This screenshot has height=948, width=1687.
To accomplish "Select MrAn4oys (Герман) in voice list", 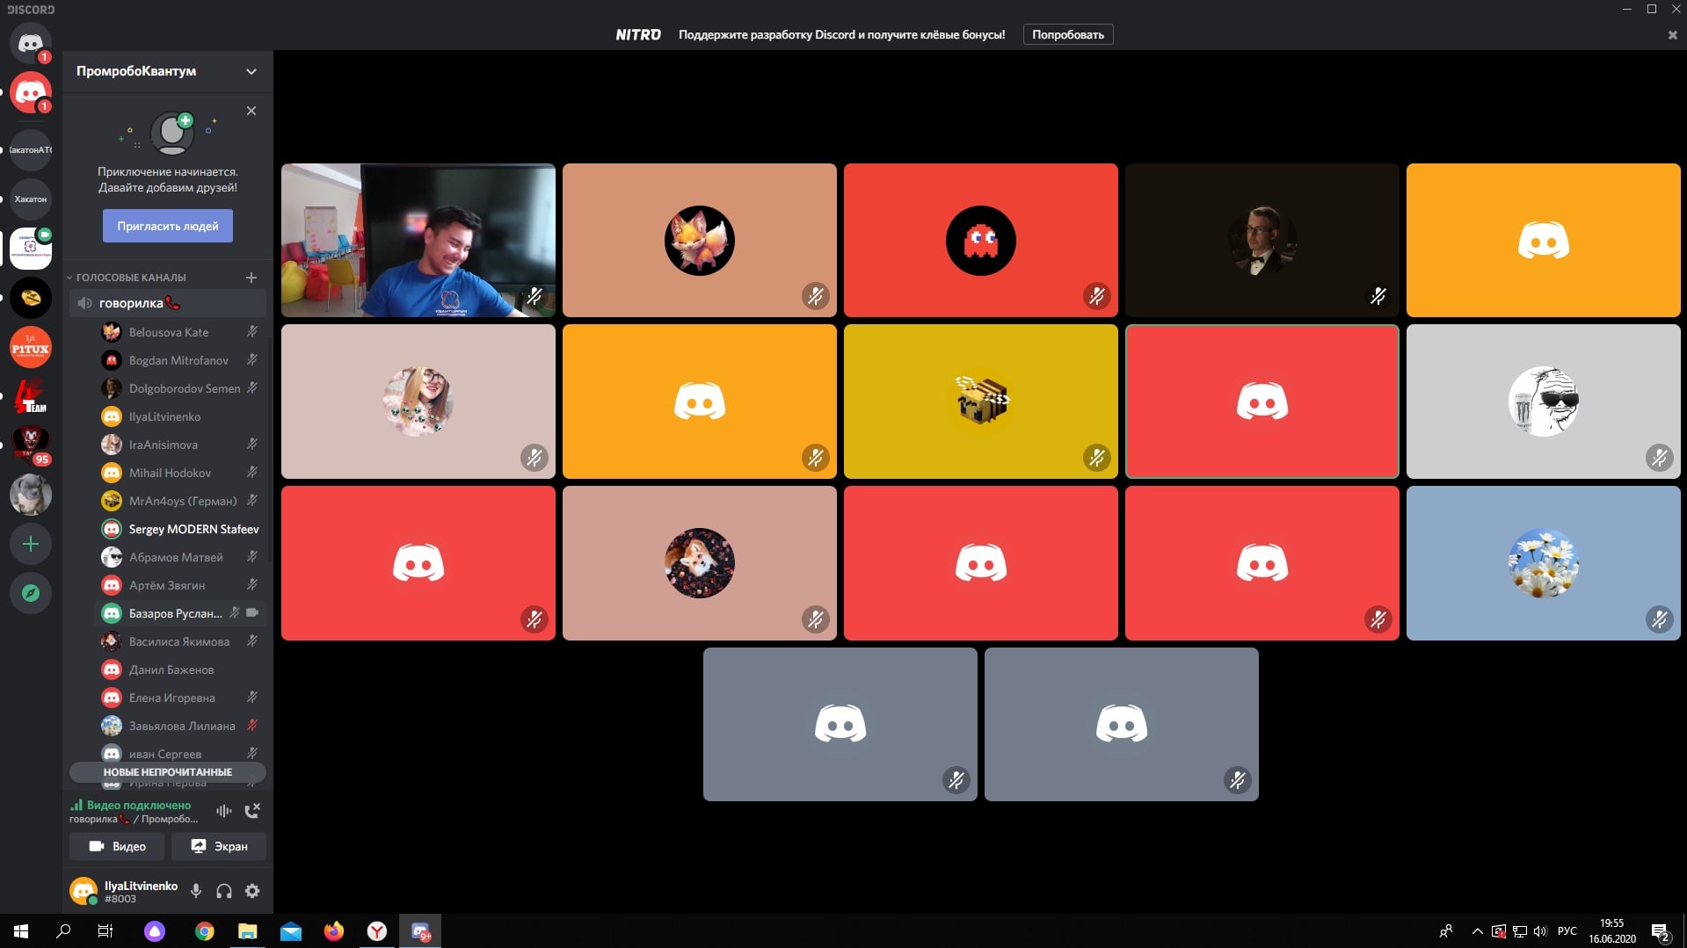I will tap(179, 501).
